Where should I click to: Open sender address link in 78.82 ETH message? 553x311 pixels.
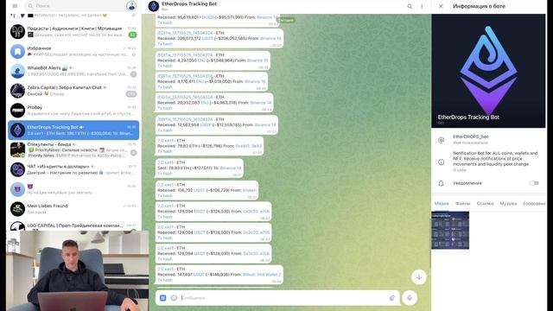point(248,146)
